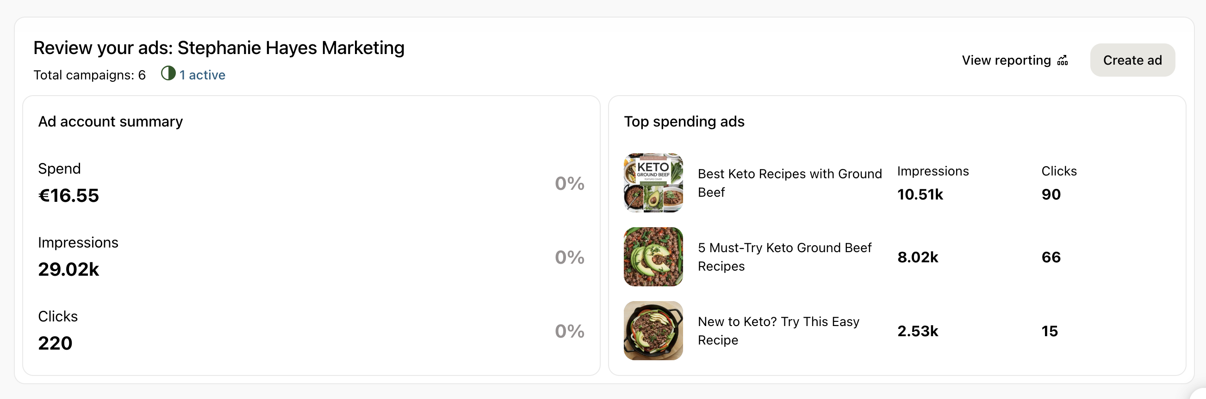Click the reporting chart icon
Viewport: 1206px width, 399px height.
1062,60
